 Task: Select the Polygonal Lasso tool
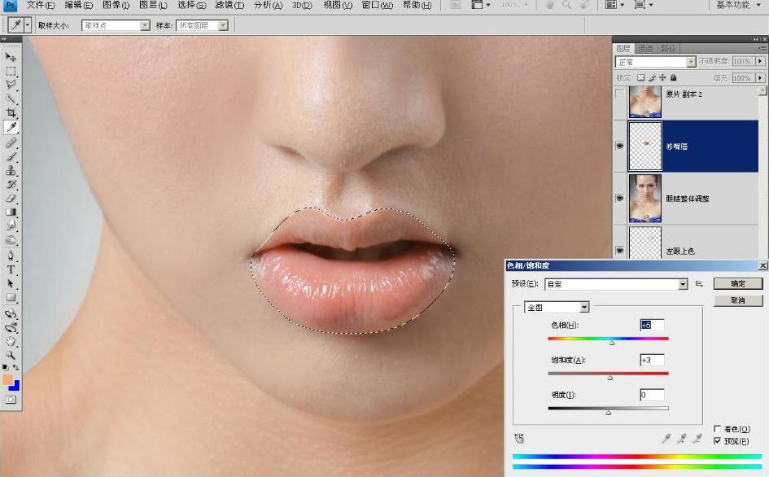tap(11, 85)
